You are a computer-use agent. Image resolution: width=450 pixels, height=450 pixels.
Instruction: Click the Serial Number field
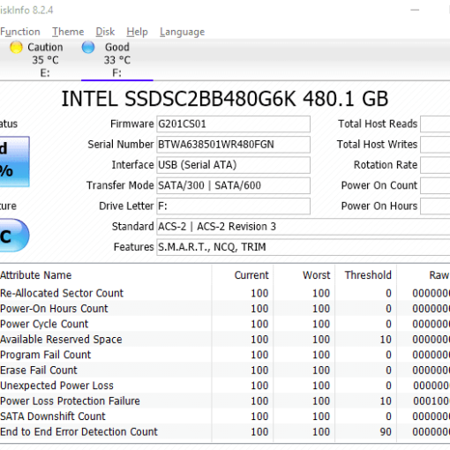pos(233,145)
